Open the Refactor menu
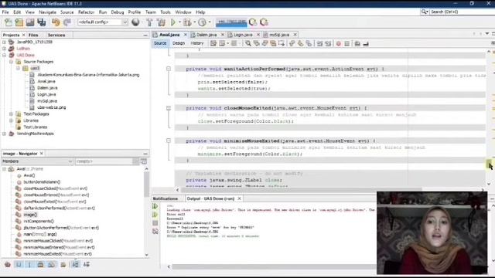This screenshot has height=278, width=495. tap(86, 12)
